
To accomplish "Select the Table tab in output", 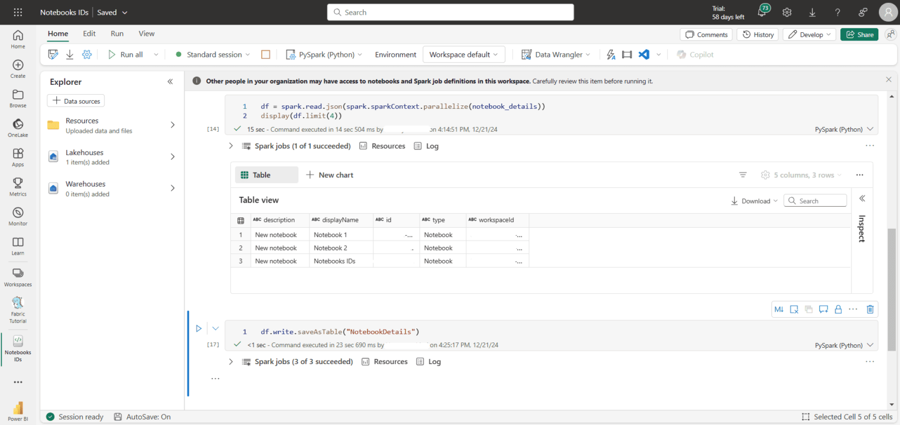I will [x=267, y=175].
